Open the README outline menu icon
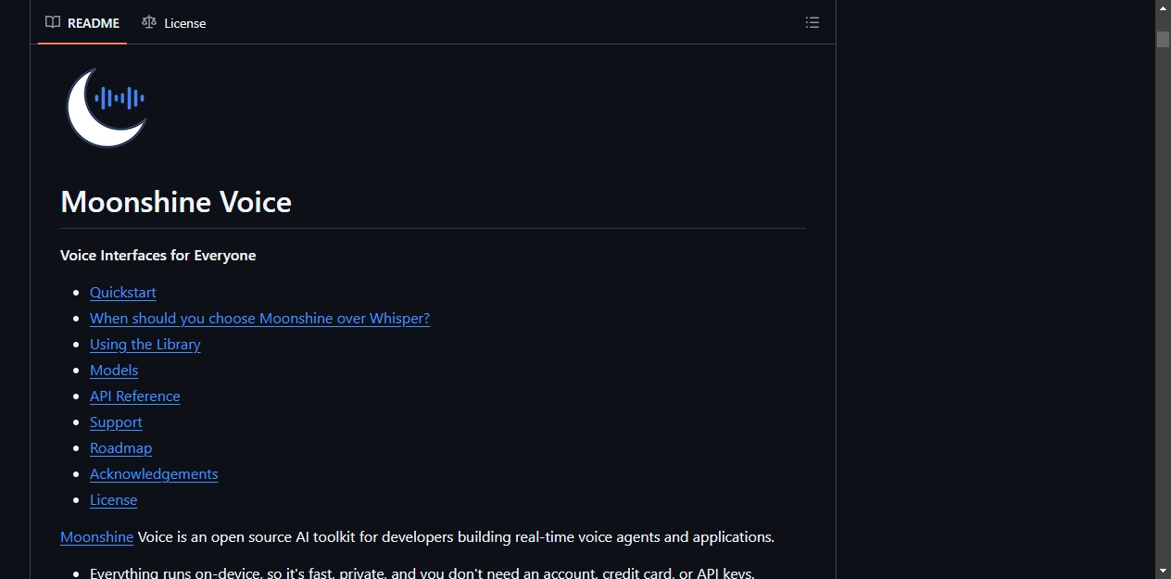Screen dimensions: 1171x579 pyautogui.click(x=812, y=22)
